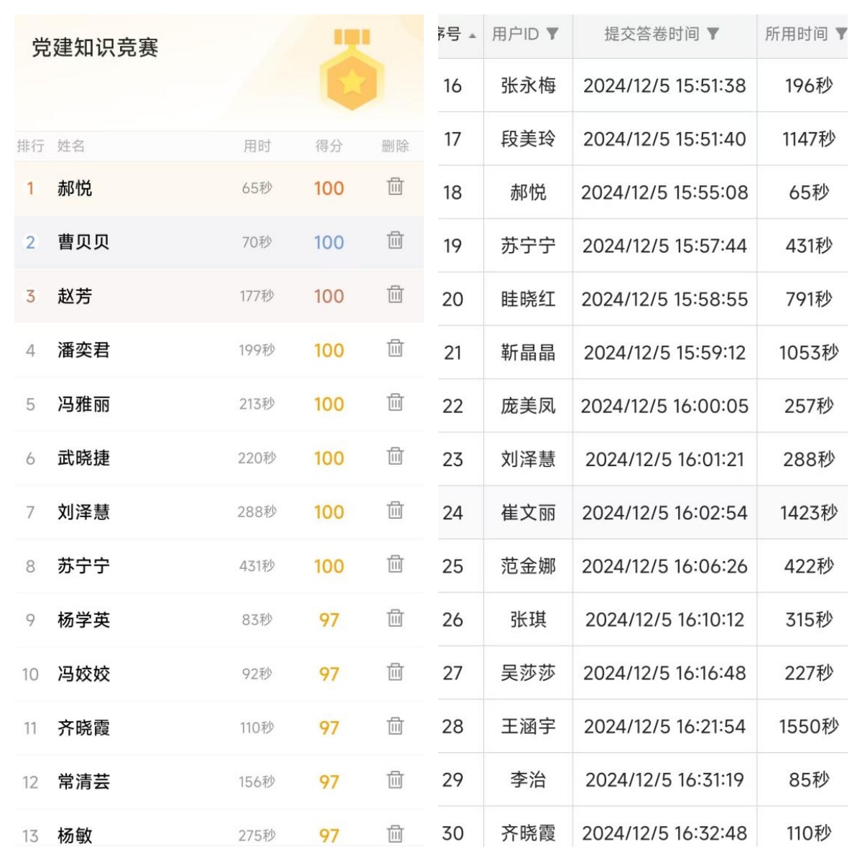Open filter for 用户ID column
This screenshot has height=862, width=862.
point(552,34)
